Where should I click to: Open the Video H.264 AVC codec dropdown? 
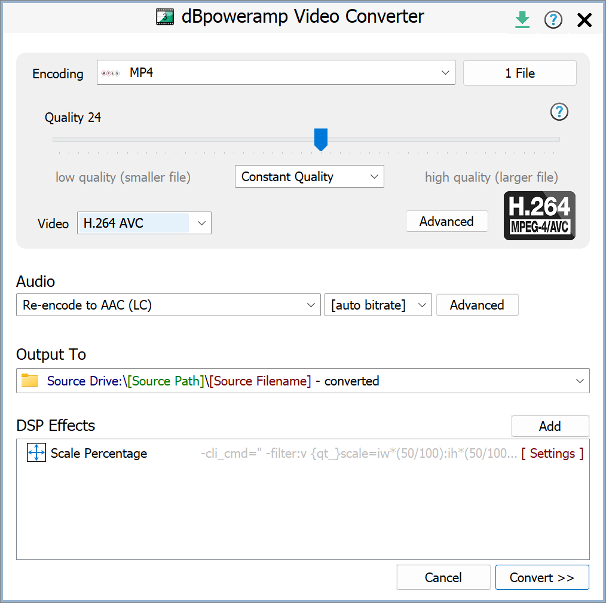[x=201, y=224]
